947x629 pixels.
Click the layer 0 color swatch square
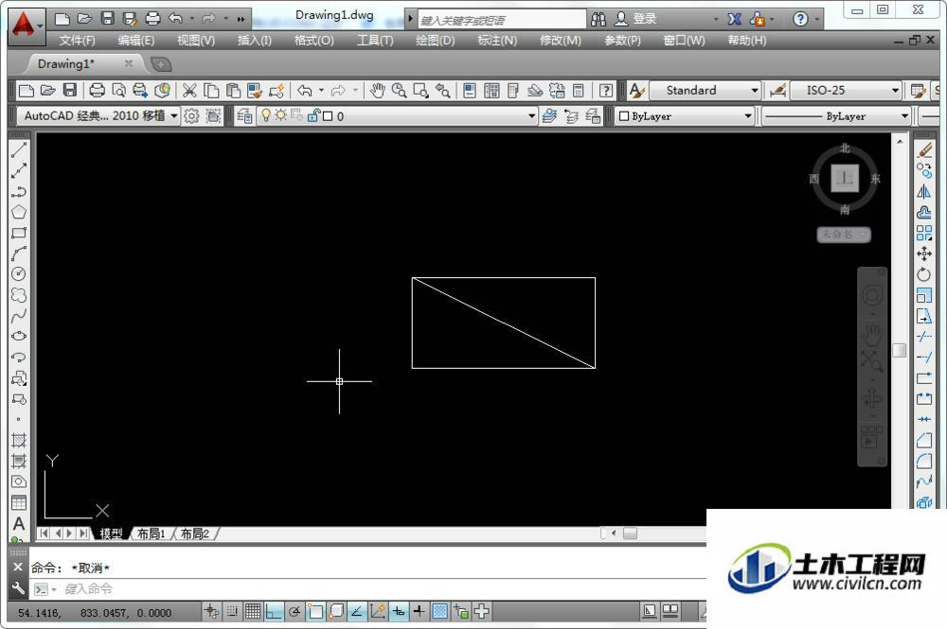click(328, 116)
